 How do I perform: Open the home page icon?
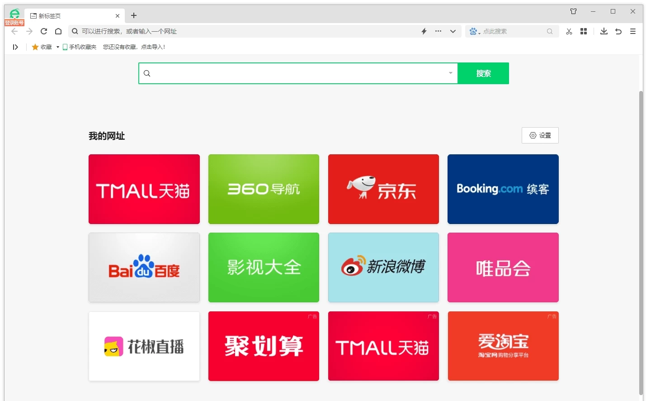pyautogui.click(x=58, y=31)
